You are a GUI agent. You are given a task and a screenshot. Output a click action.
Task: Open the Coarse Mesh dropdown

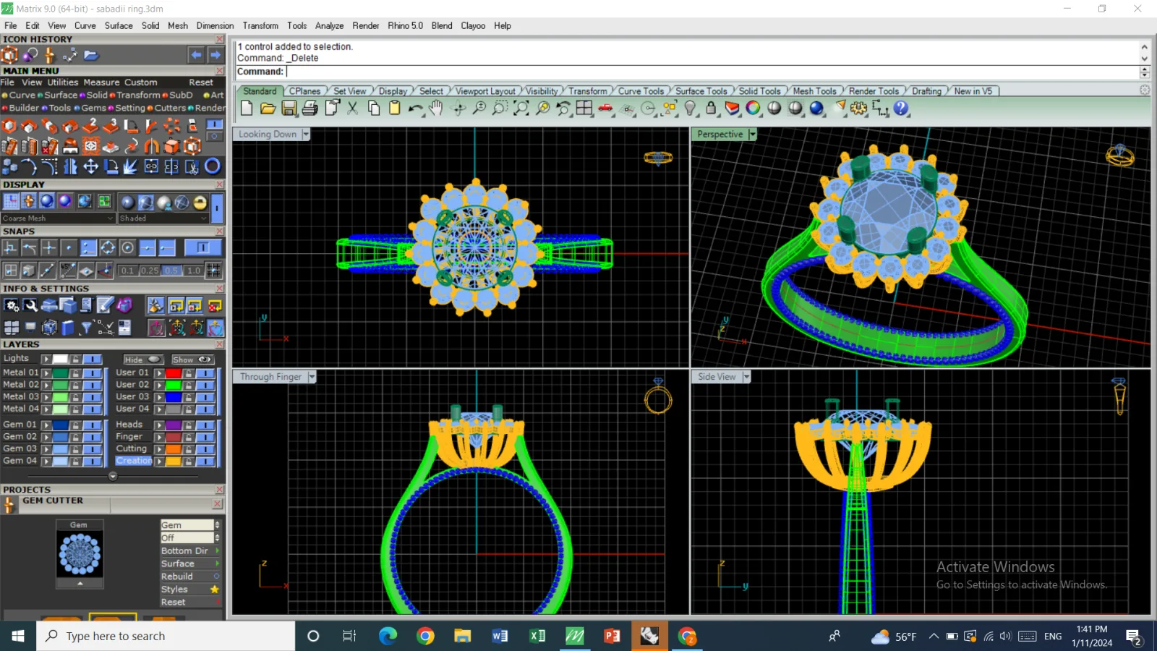pos(58,218)
